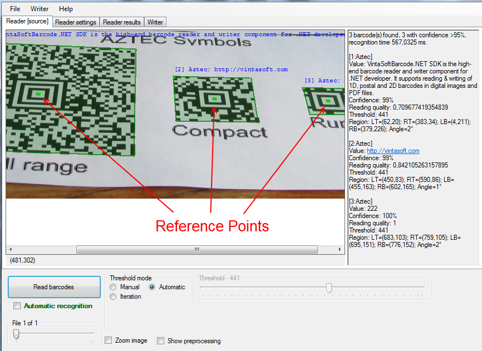Enable the Show preprocessing checkbox
Screen dimensions: 482x351
[x=160, y=340]
